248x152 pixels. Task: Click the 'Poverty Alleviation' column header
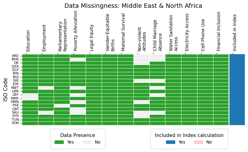tap(76, 31)
